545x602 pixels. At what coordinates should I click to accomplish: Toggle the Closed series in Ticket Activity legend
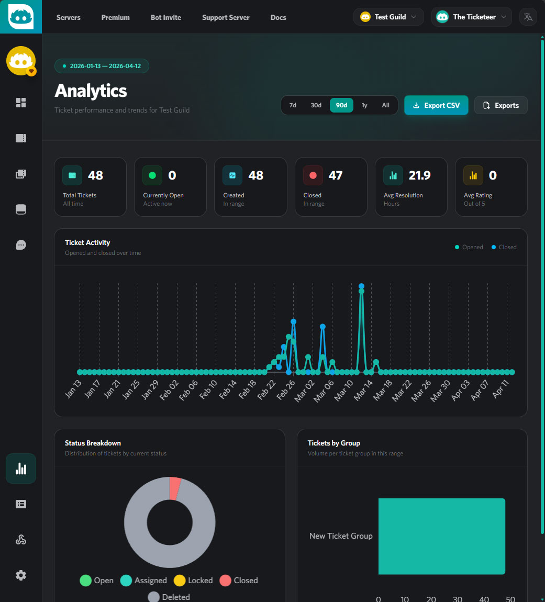tap(503, 247)
